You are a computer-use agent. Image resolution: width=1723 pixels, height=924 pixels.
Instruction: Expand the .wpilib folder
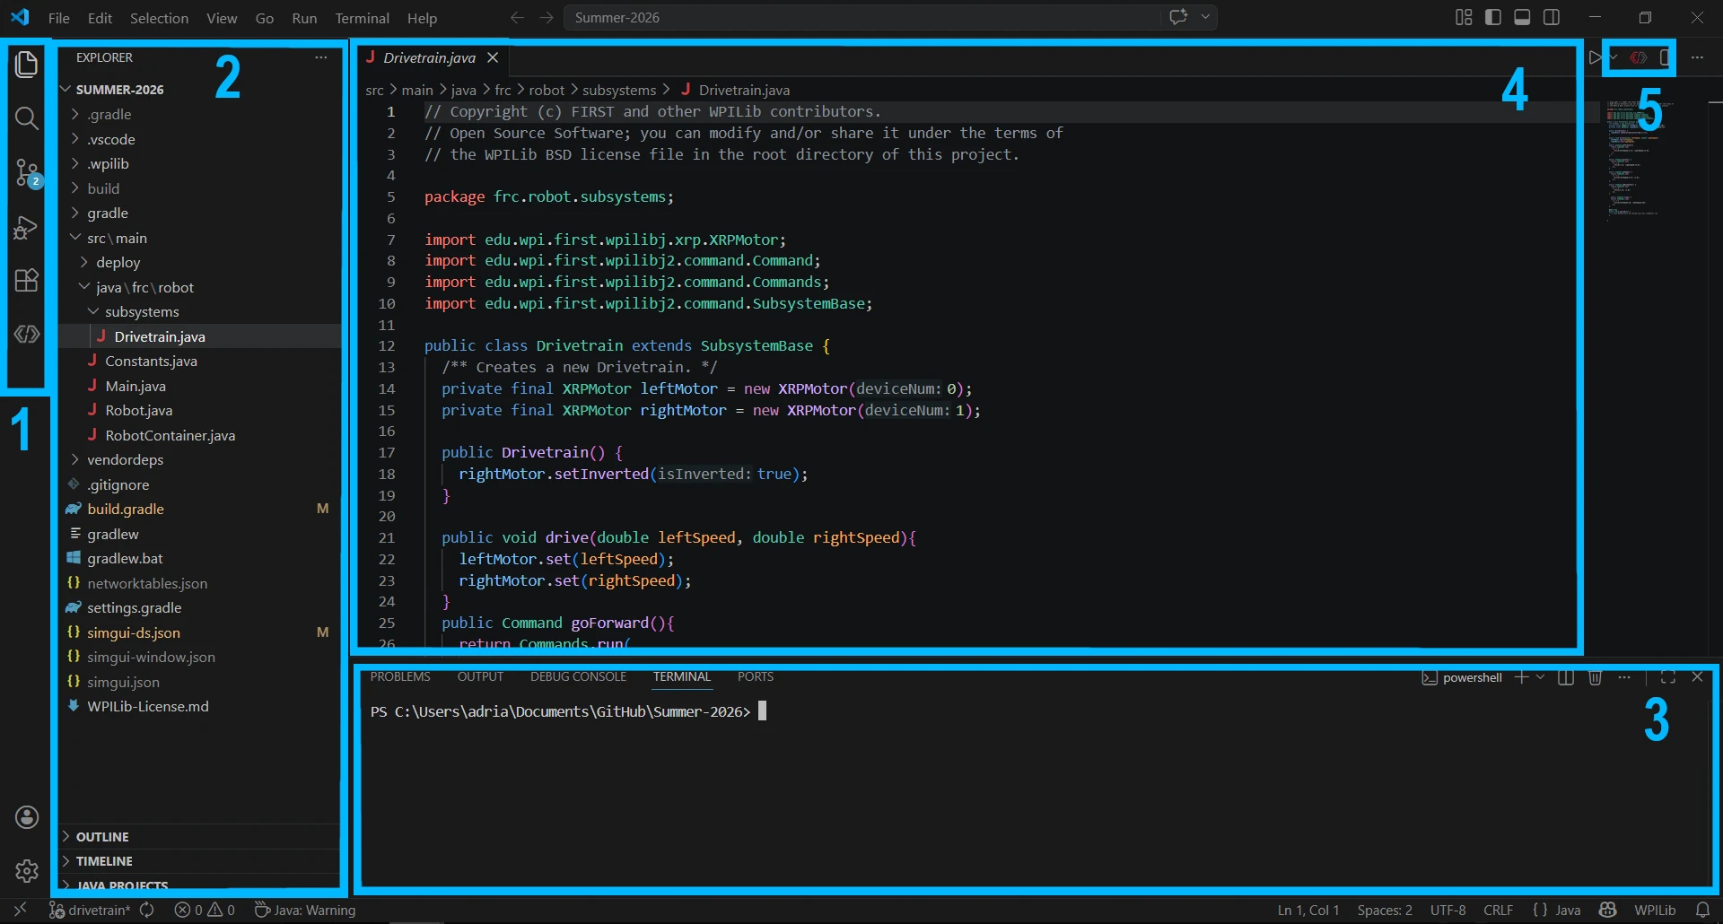point(199,163)
